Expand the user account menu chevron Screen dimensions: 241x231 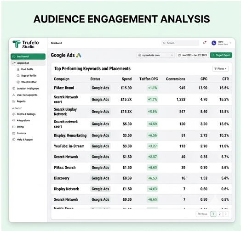tap(230, 43)
